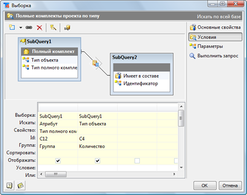Switch to the Условия section

coord(215,37)
